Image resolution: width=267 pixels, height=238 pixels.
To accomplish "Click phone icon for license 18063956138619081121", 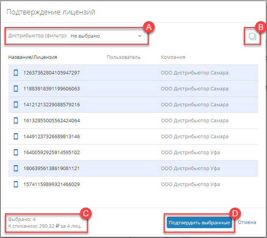I will click(16, 169).
